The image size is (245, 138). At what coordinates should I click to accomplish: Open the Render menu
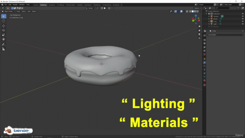(x=15, y=5)
